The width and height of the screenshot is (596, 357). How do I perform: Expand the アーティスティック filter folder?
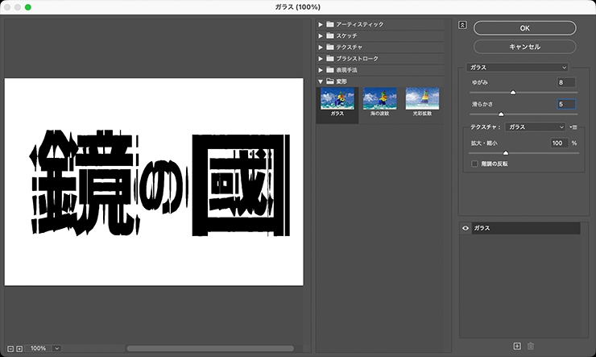coord(321,25)
